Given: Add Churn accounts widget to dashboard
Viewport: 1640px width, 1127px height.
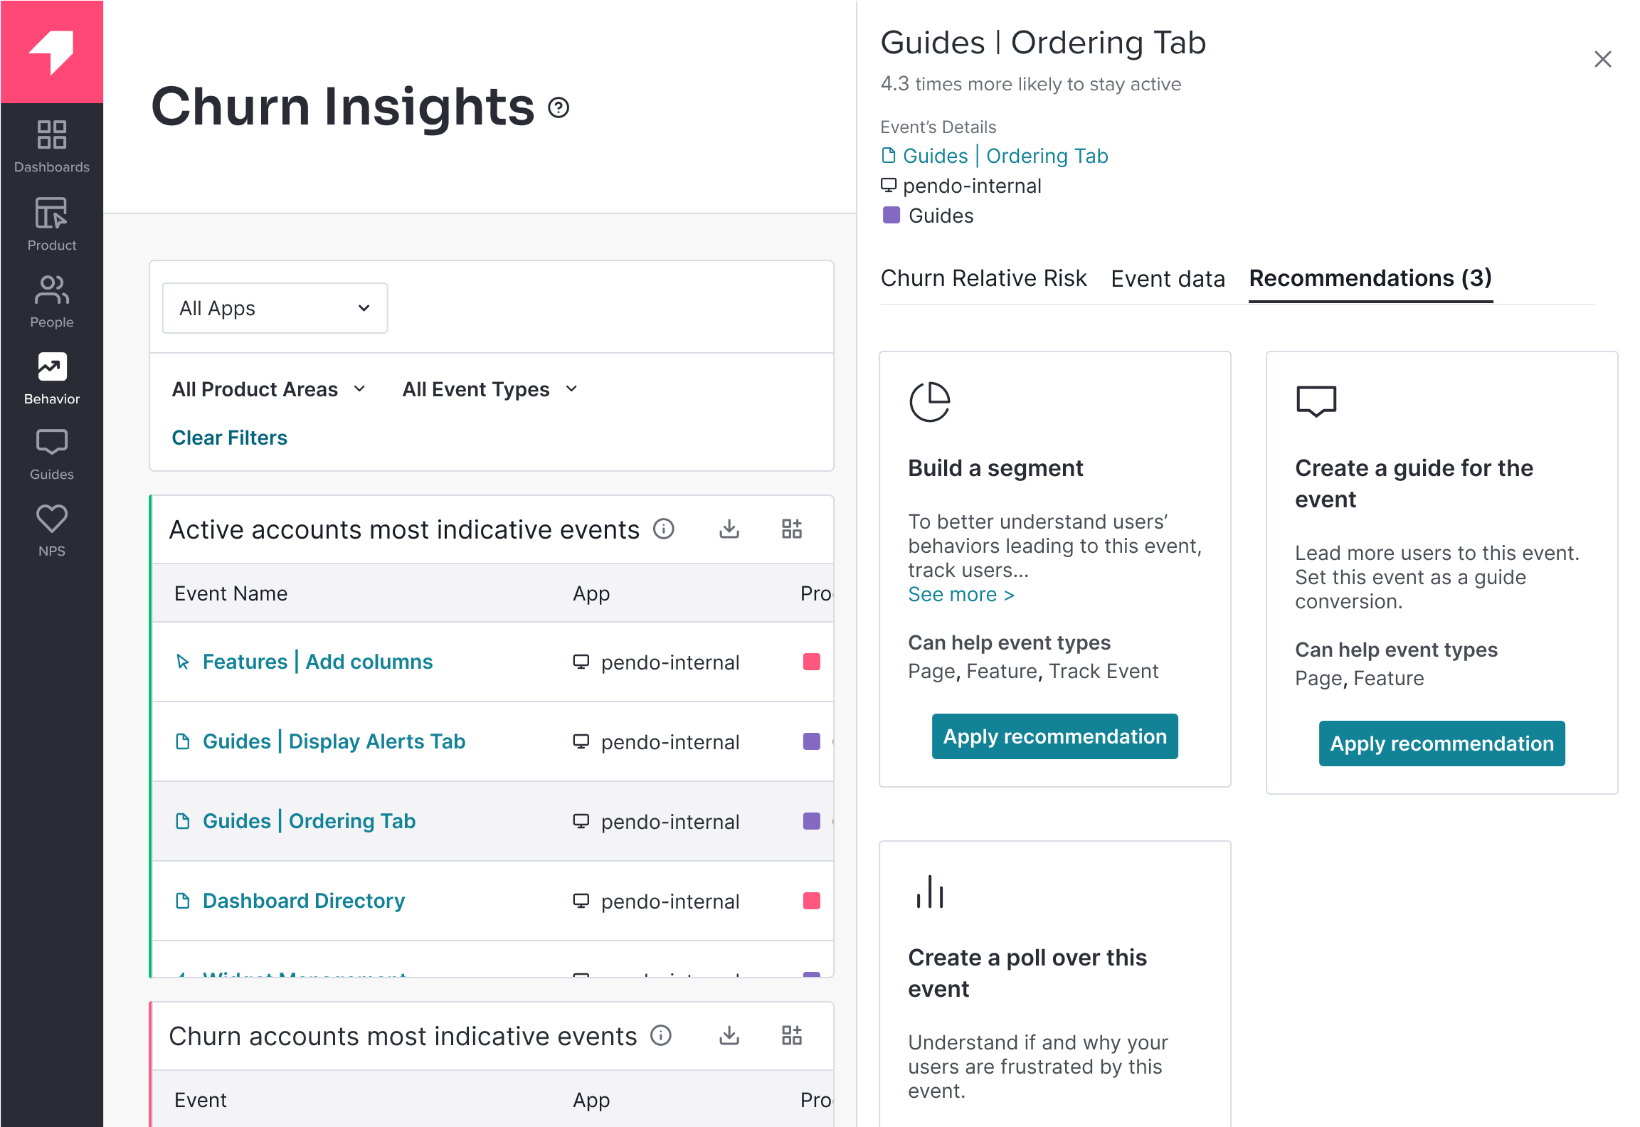Looking at the screenshot, I should [791, 1035].
